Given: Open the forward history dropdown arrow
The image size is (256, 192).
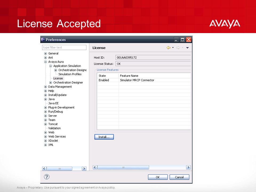Looking at the screenshot, I should click(182, 48).
